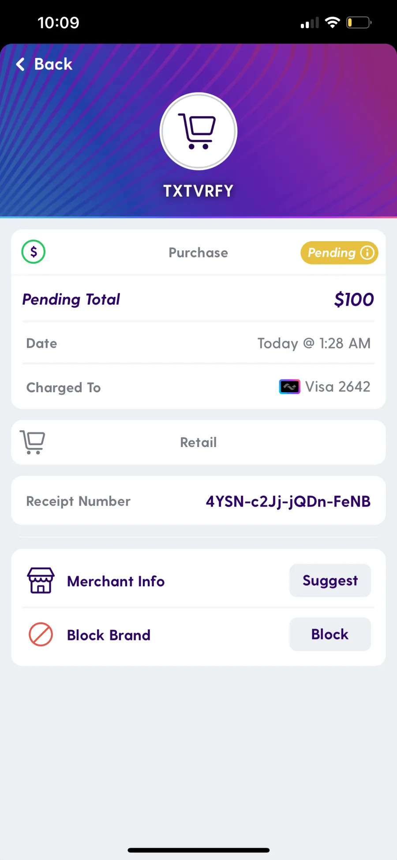This screenshot has height=860, width=397.
Task: Go back using the Back label
Action: click(53, 64)
